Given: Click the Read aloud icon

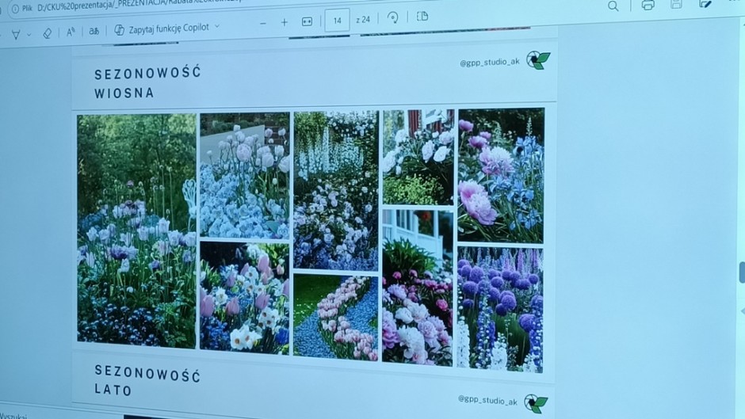Looking at the screenshot, I should tap(71, 32).
